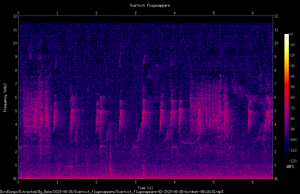Click '4' on the top time axis

[x=174, y=13]
